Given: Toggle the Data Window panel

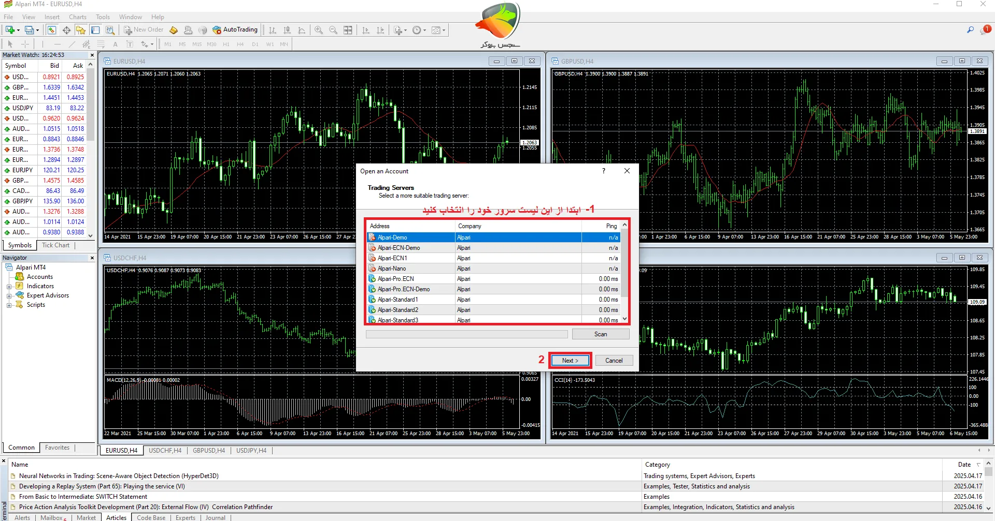Looking at the screenshot, I should point(66,30).
